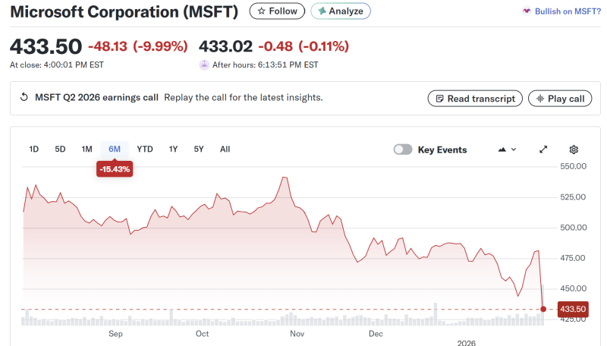Expand chart to full screen
The height and width of the screenshot is (346, 607).
click(543, 149)
